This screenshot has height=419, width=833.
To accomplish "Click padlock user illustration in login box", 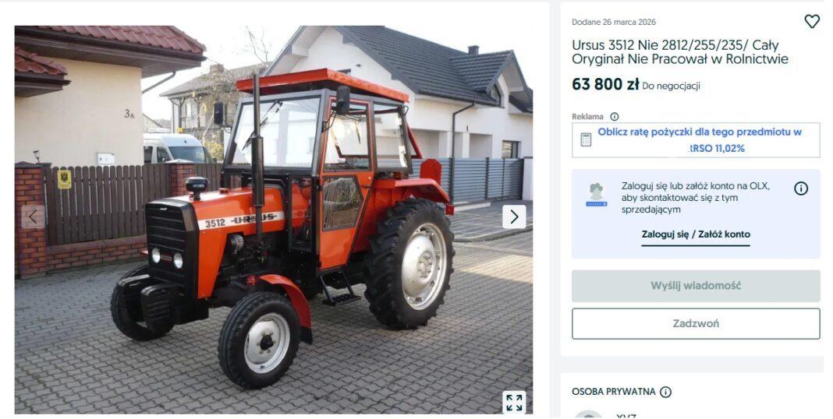I will click(x=596, y=195).
